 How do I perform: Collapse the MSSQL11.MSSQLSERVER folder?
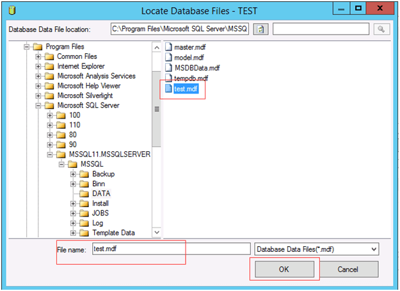pos(50,154)
